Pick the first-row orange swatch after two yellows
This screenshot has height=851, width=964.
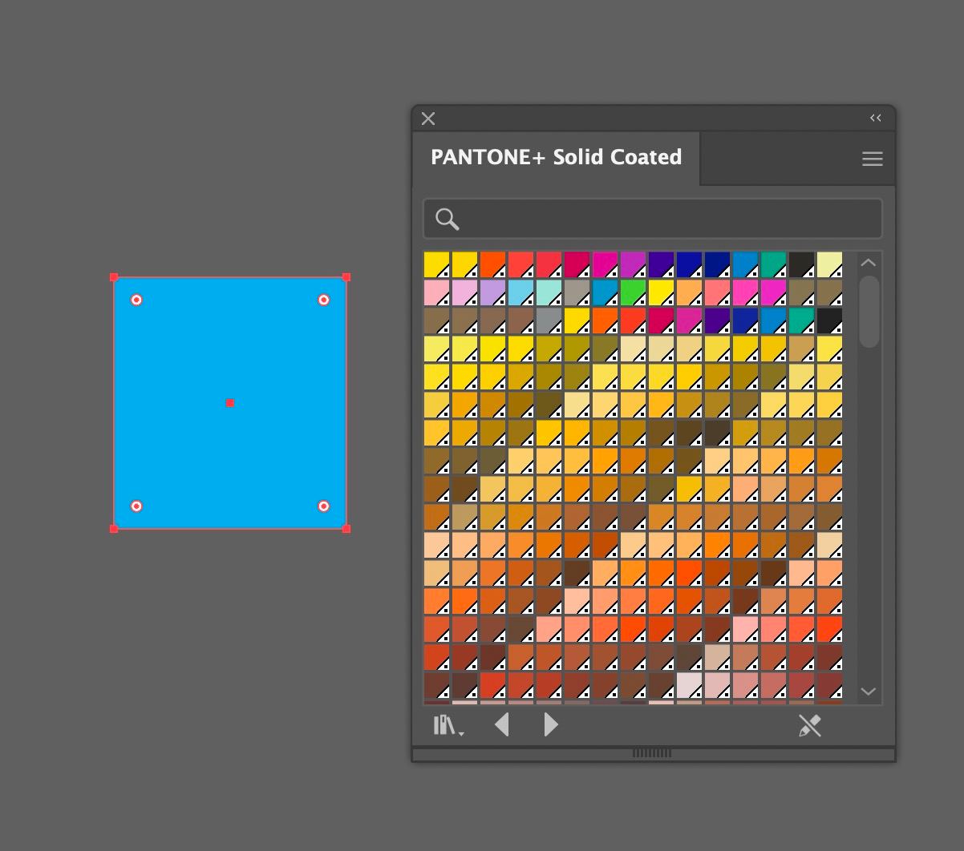tap(493, 264)
